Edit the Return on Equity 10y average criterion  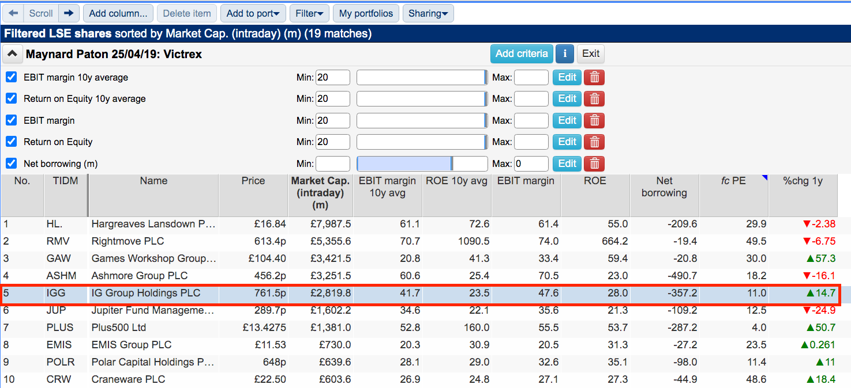pyautogui.click(x=567, y=99)
